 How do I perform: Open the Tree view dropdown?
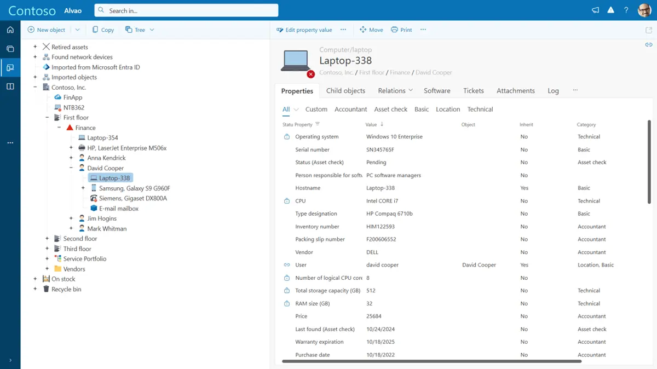pos(140,30)
